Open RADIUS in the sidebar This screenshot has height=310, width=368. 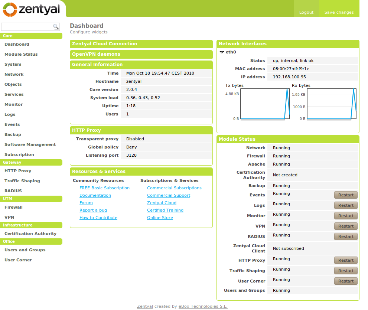pyautogui.click(x=13, y=191)
